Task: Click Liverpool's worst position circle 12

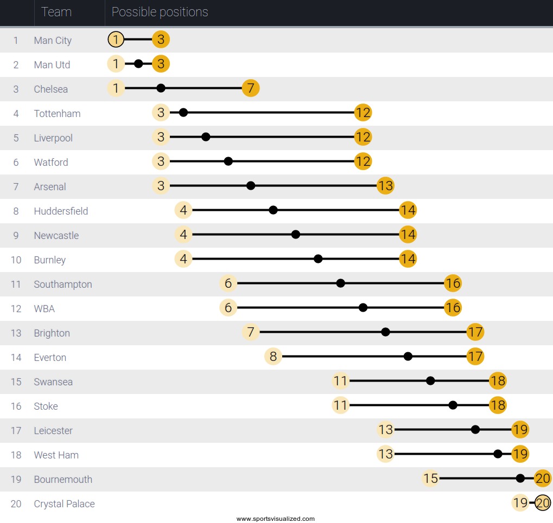Action: pos(363,137)
